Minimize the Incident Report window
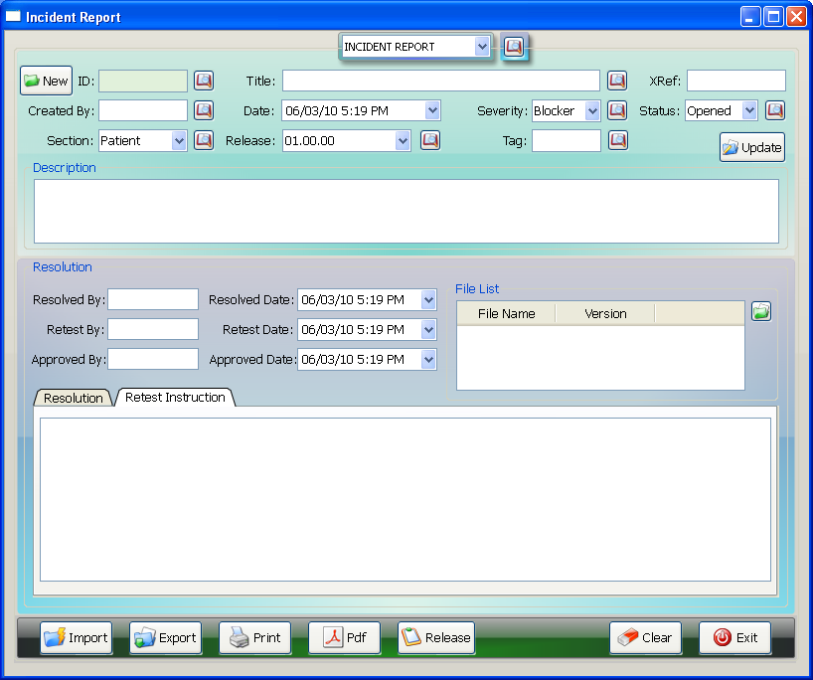813x680 pixels. 749,17
